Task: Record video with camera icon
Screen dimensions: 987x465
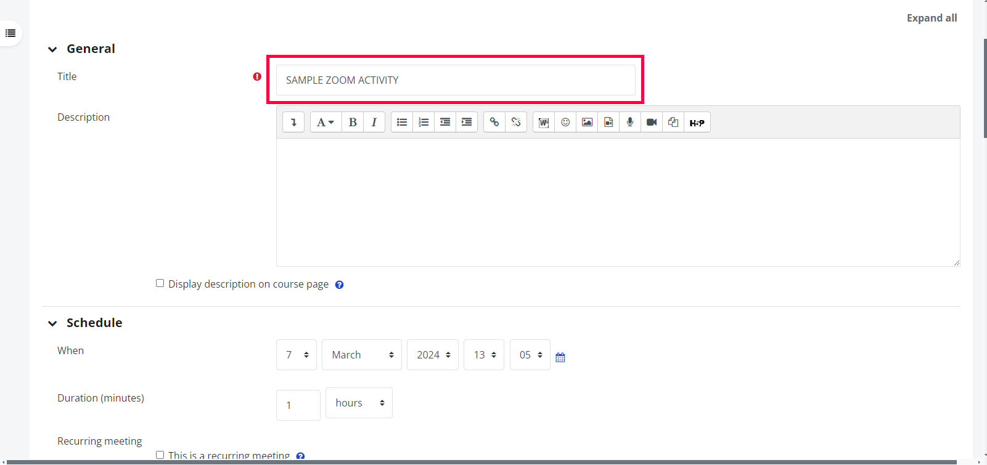Action: pyautogui.click(x=652, y=122)
